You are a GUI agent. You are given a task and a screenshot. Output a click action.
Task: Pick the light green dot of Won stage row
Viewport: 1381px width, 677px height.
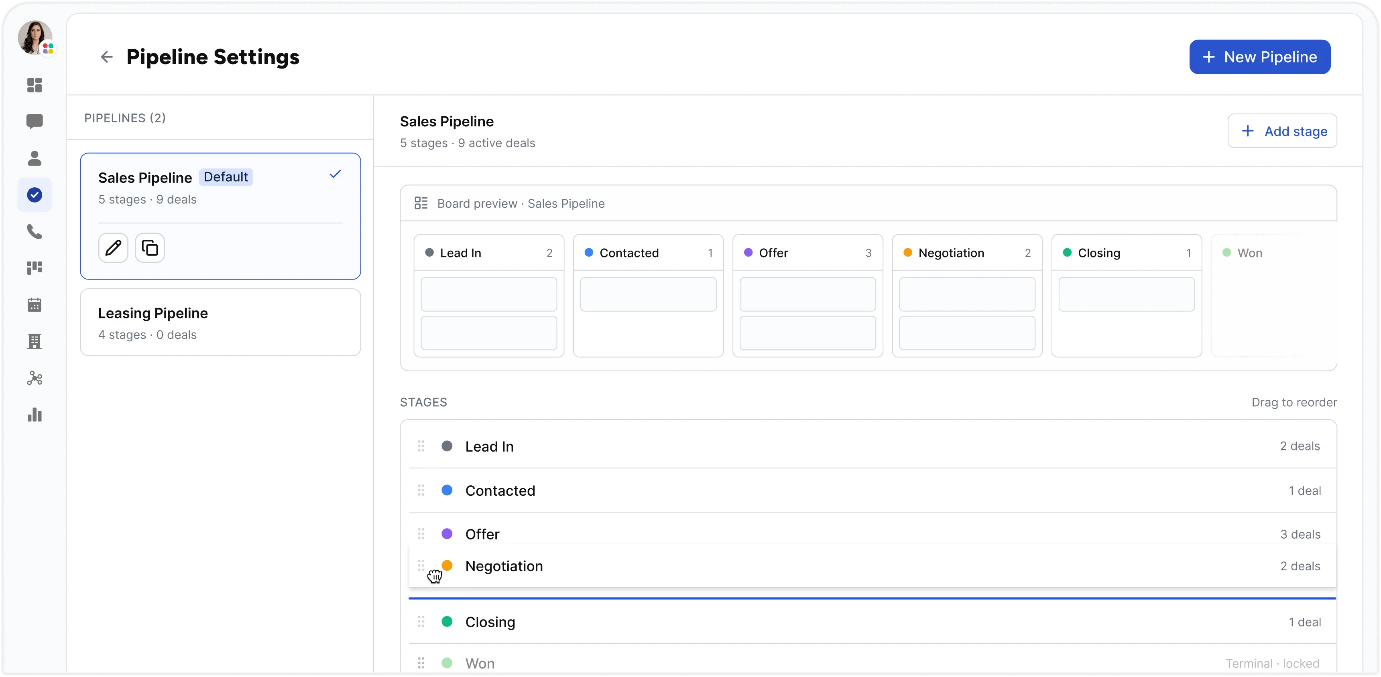coord(447,663)
